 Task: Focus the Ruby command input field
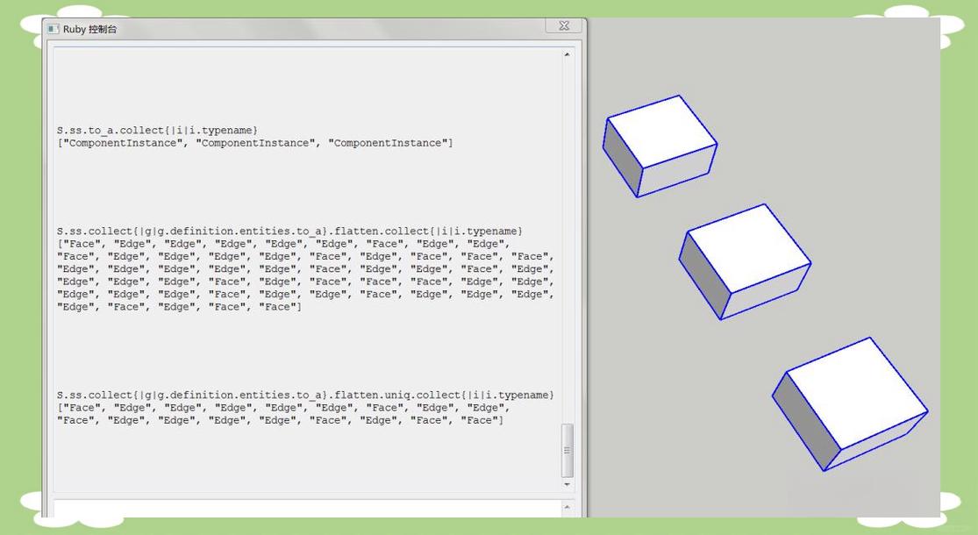[x=308, y=508]
